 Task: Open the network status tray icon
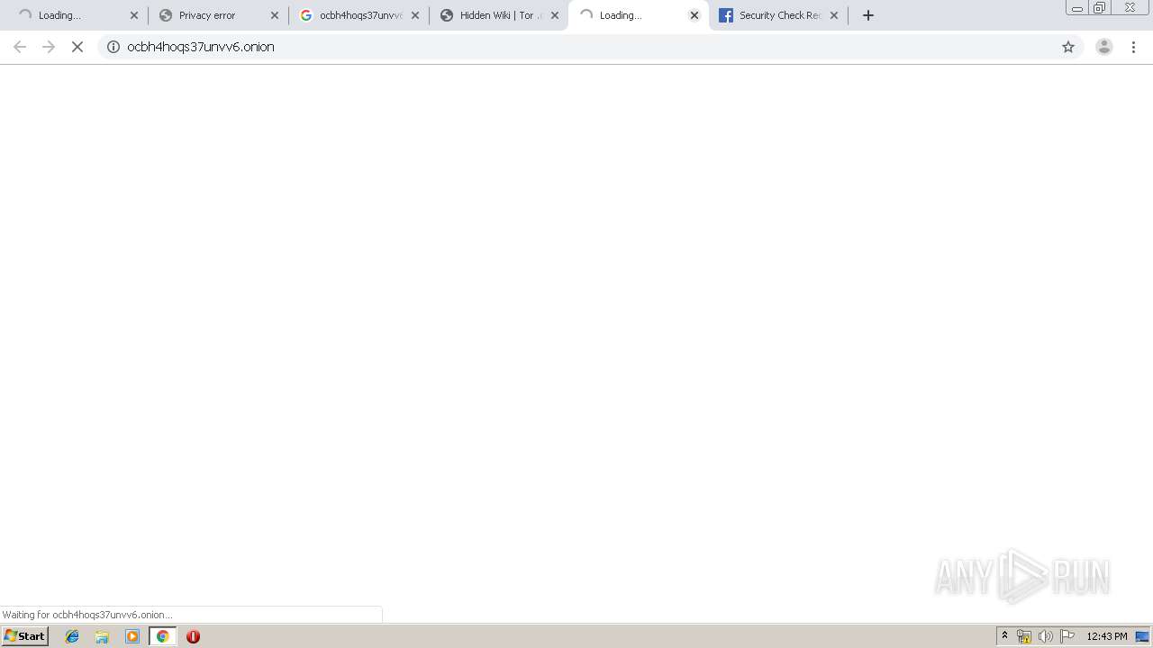[1024, 636]
